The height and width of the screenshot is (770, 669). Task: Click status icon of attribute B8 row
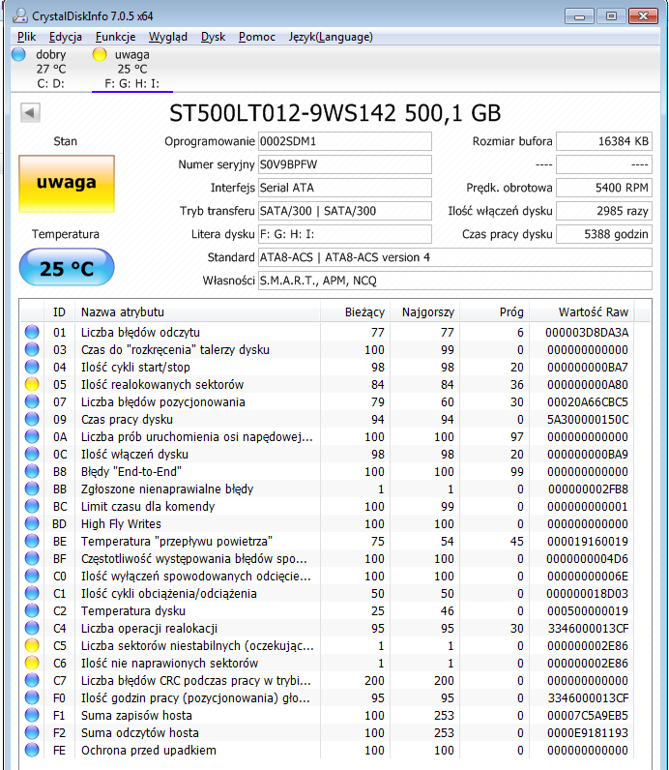click(32, 471)
